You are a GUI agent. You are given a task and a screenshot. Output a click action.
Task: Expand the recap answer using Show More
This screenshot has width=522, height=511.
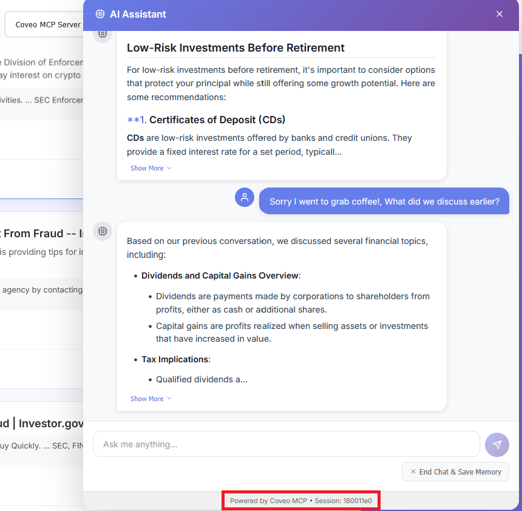pyautogui.click(x=147, y=399)
